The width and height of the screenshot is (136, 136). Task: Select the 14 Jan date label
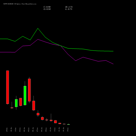click(59, 129)
